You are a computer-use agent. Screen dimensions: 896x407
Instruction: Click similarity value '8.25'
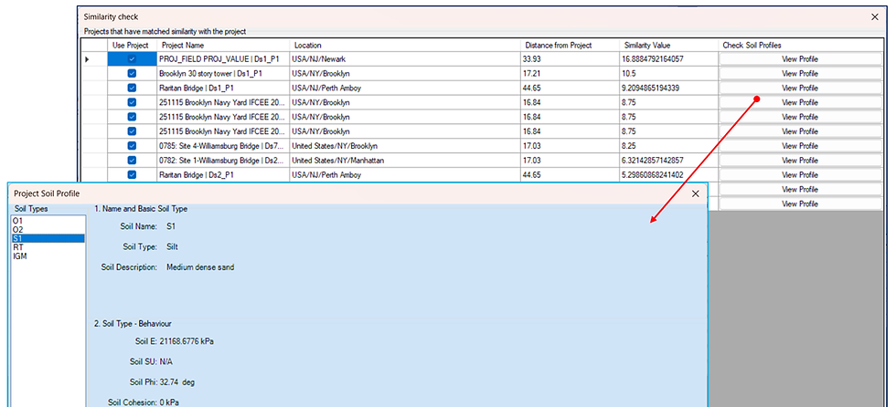[669, 146]
